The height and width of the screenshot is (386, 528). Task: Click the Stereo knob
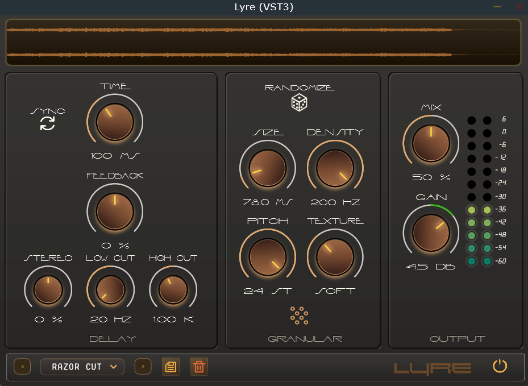click(48, 289)
